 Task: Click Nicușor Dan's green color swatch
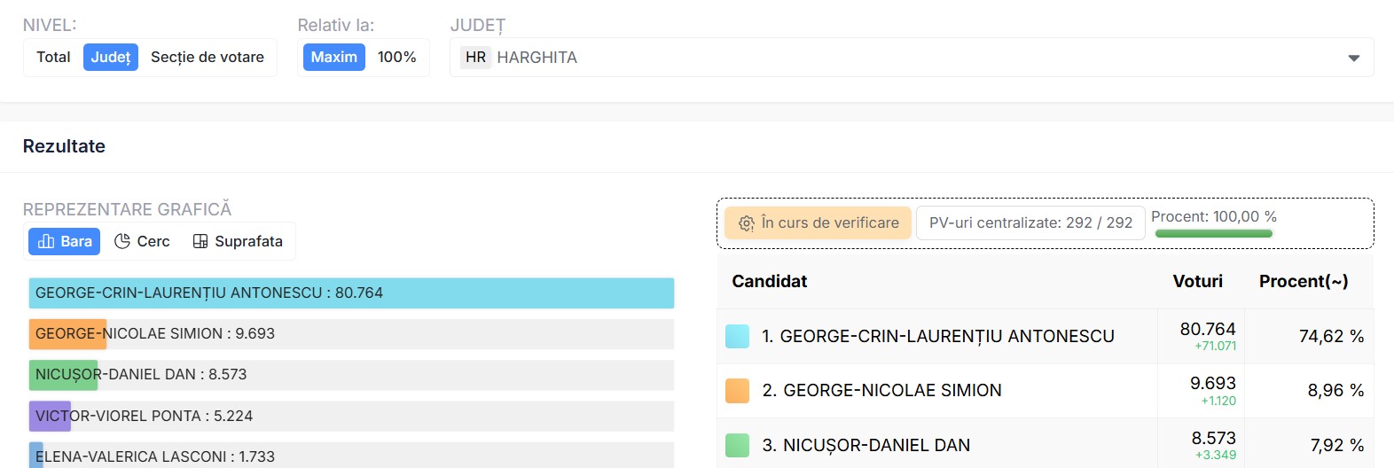[737, 445]
